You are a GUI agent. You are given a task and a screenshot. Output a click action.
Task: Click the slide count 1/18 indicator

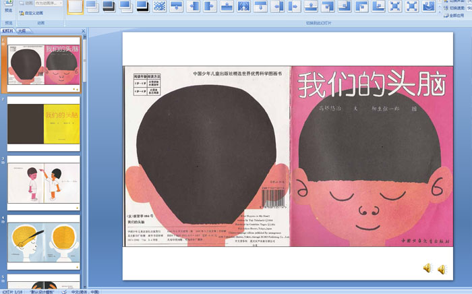(x=12, y=292)
